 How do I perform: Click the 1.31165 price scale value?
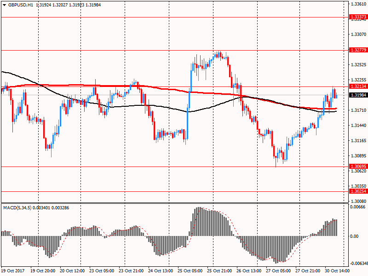click(358, 141)
